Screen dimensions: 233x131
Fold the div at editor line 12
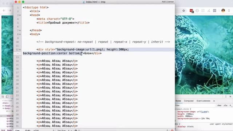[x=20, y=49]
